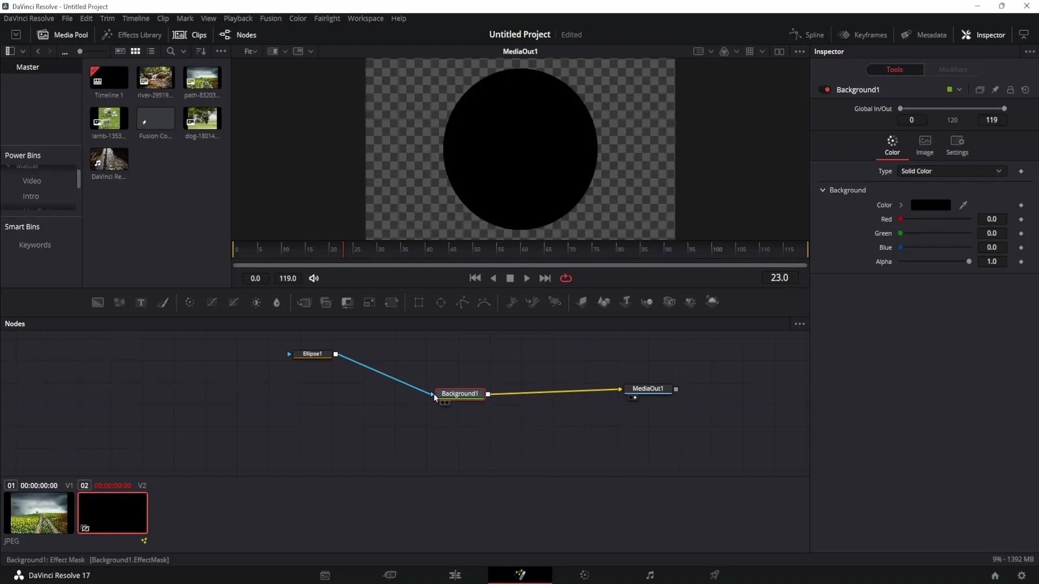This screenshot has height=584, width=1039.
Task: Click the Color menu item
Action: click(x=298, y=18)
